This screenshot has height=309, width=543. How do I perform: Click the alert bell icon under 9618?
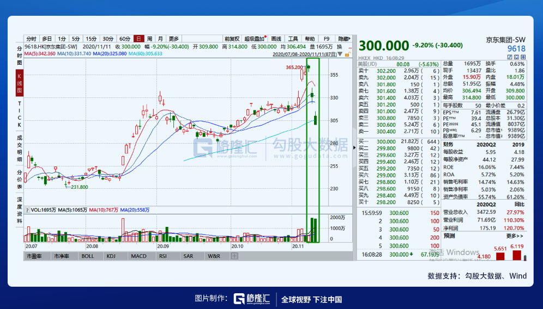[516, 57]
